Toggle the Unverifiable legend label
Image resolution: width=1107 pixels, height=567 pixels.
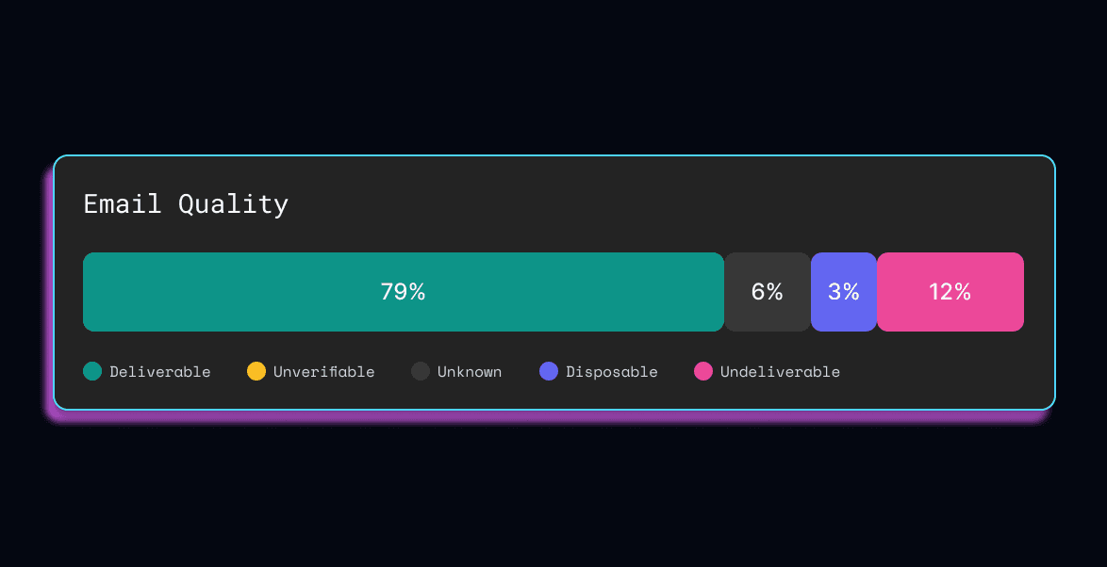[x=324, y=372]
